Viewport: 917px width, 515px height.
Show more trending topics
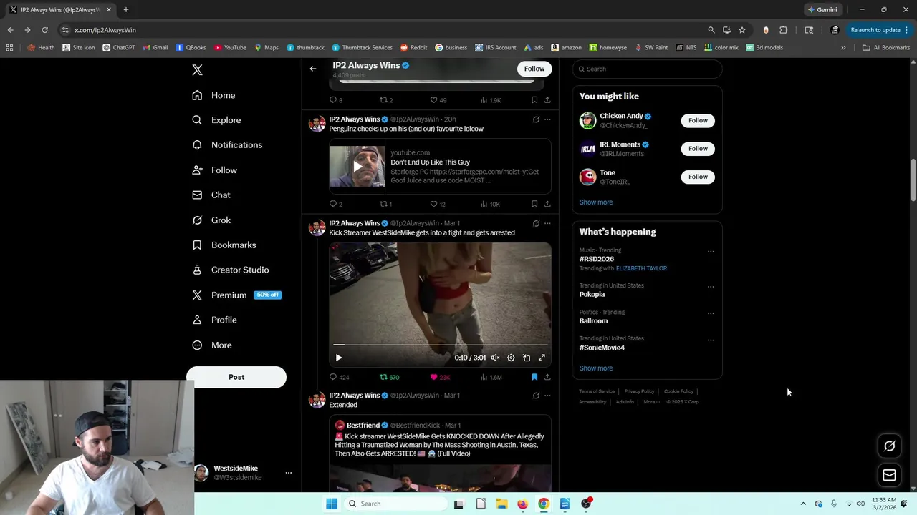[596, 368]
